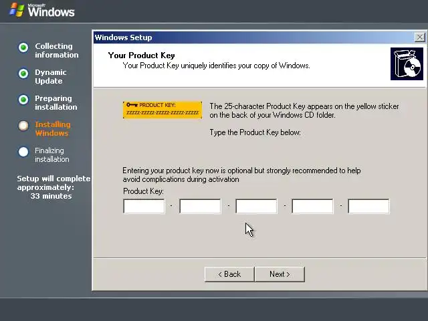Click the Next button

pos(280,274)
